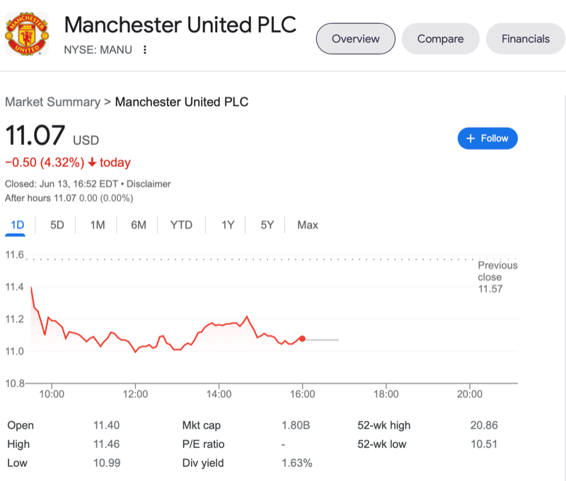Switch the chart to YTD
Screen dimensions: 566x481
[181, 225]
